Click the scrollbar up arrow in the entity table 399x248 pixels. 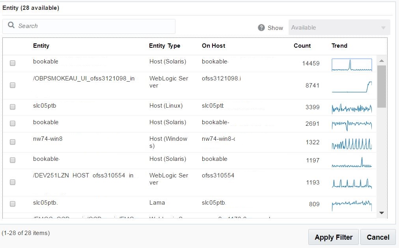381,61
